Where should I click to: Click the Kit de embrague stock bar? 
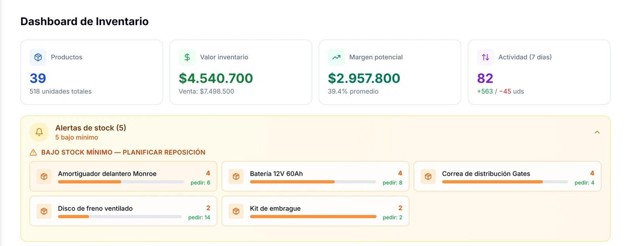point(313,216)
